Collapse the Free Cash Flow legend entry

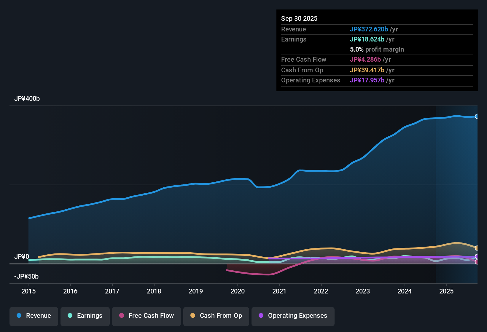coord(146,316)
